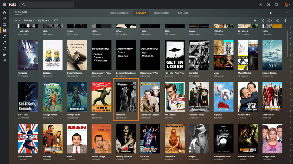Switch to the Playlists tab
Image resolution: width=293 pixels, height=164 pixels.
(x=183, y=13)
